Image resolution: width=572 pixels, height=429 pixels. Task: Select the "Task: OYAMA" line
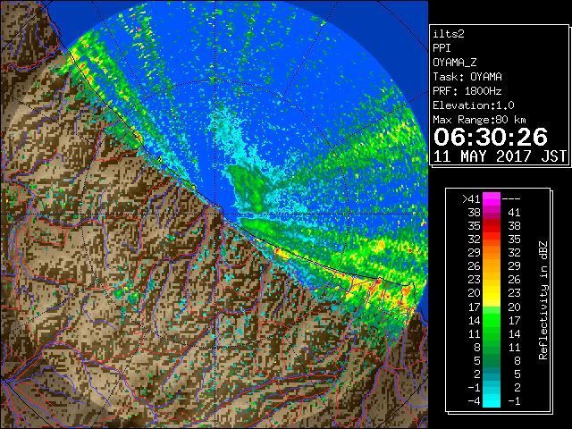pyautogui.click(x=467, y=77)
